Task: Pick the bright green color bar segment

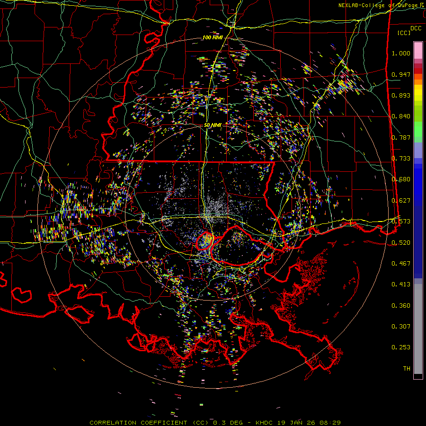Action: [418, 129]
